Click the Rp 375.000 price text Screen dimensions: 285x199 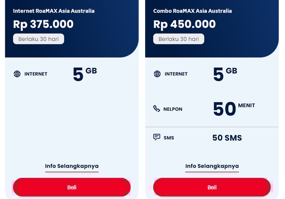[43, 24]
